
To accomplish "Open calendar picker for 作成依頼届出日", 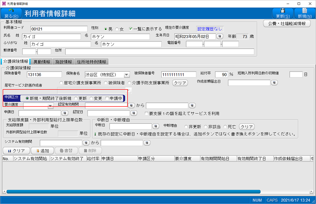I will [274, 83].
